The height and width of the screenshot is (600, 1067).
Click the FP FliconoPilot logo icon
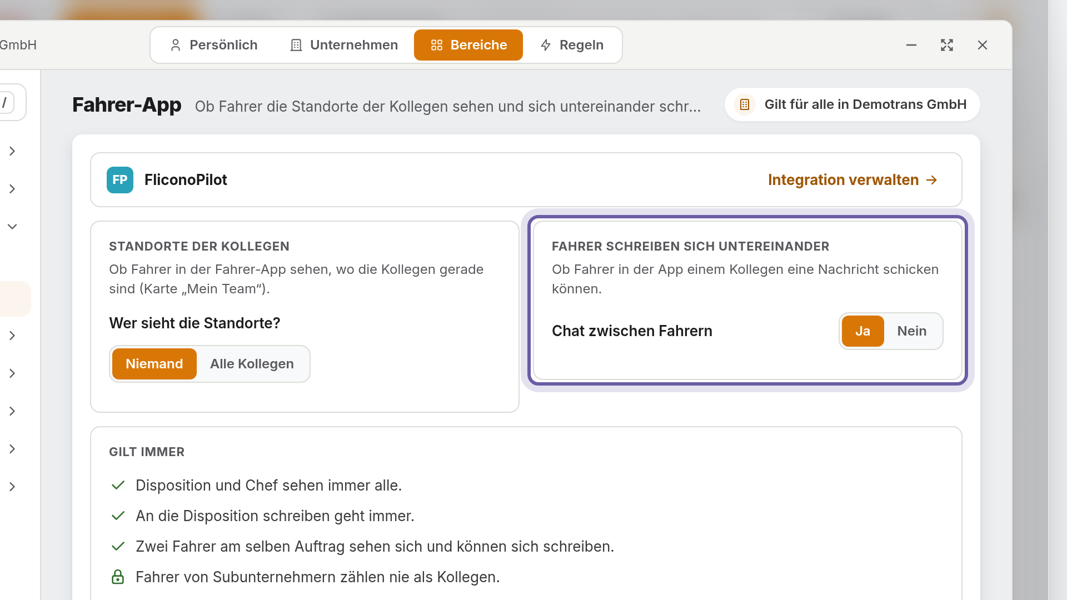coord(120,180)
